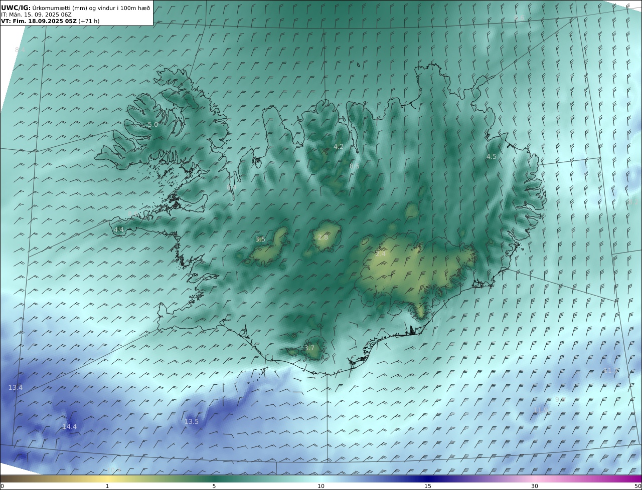Click the color scale label '30'

tap(535, 486)
